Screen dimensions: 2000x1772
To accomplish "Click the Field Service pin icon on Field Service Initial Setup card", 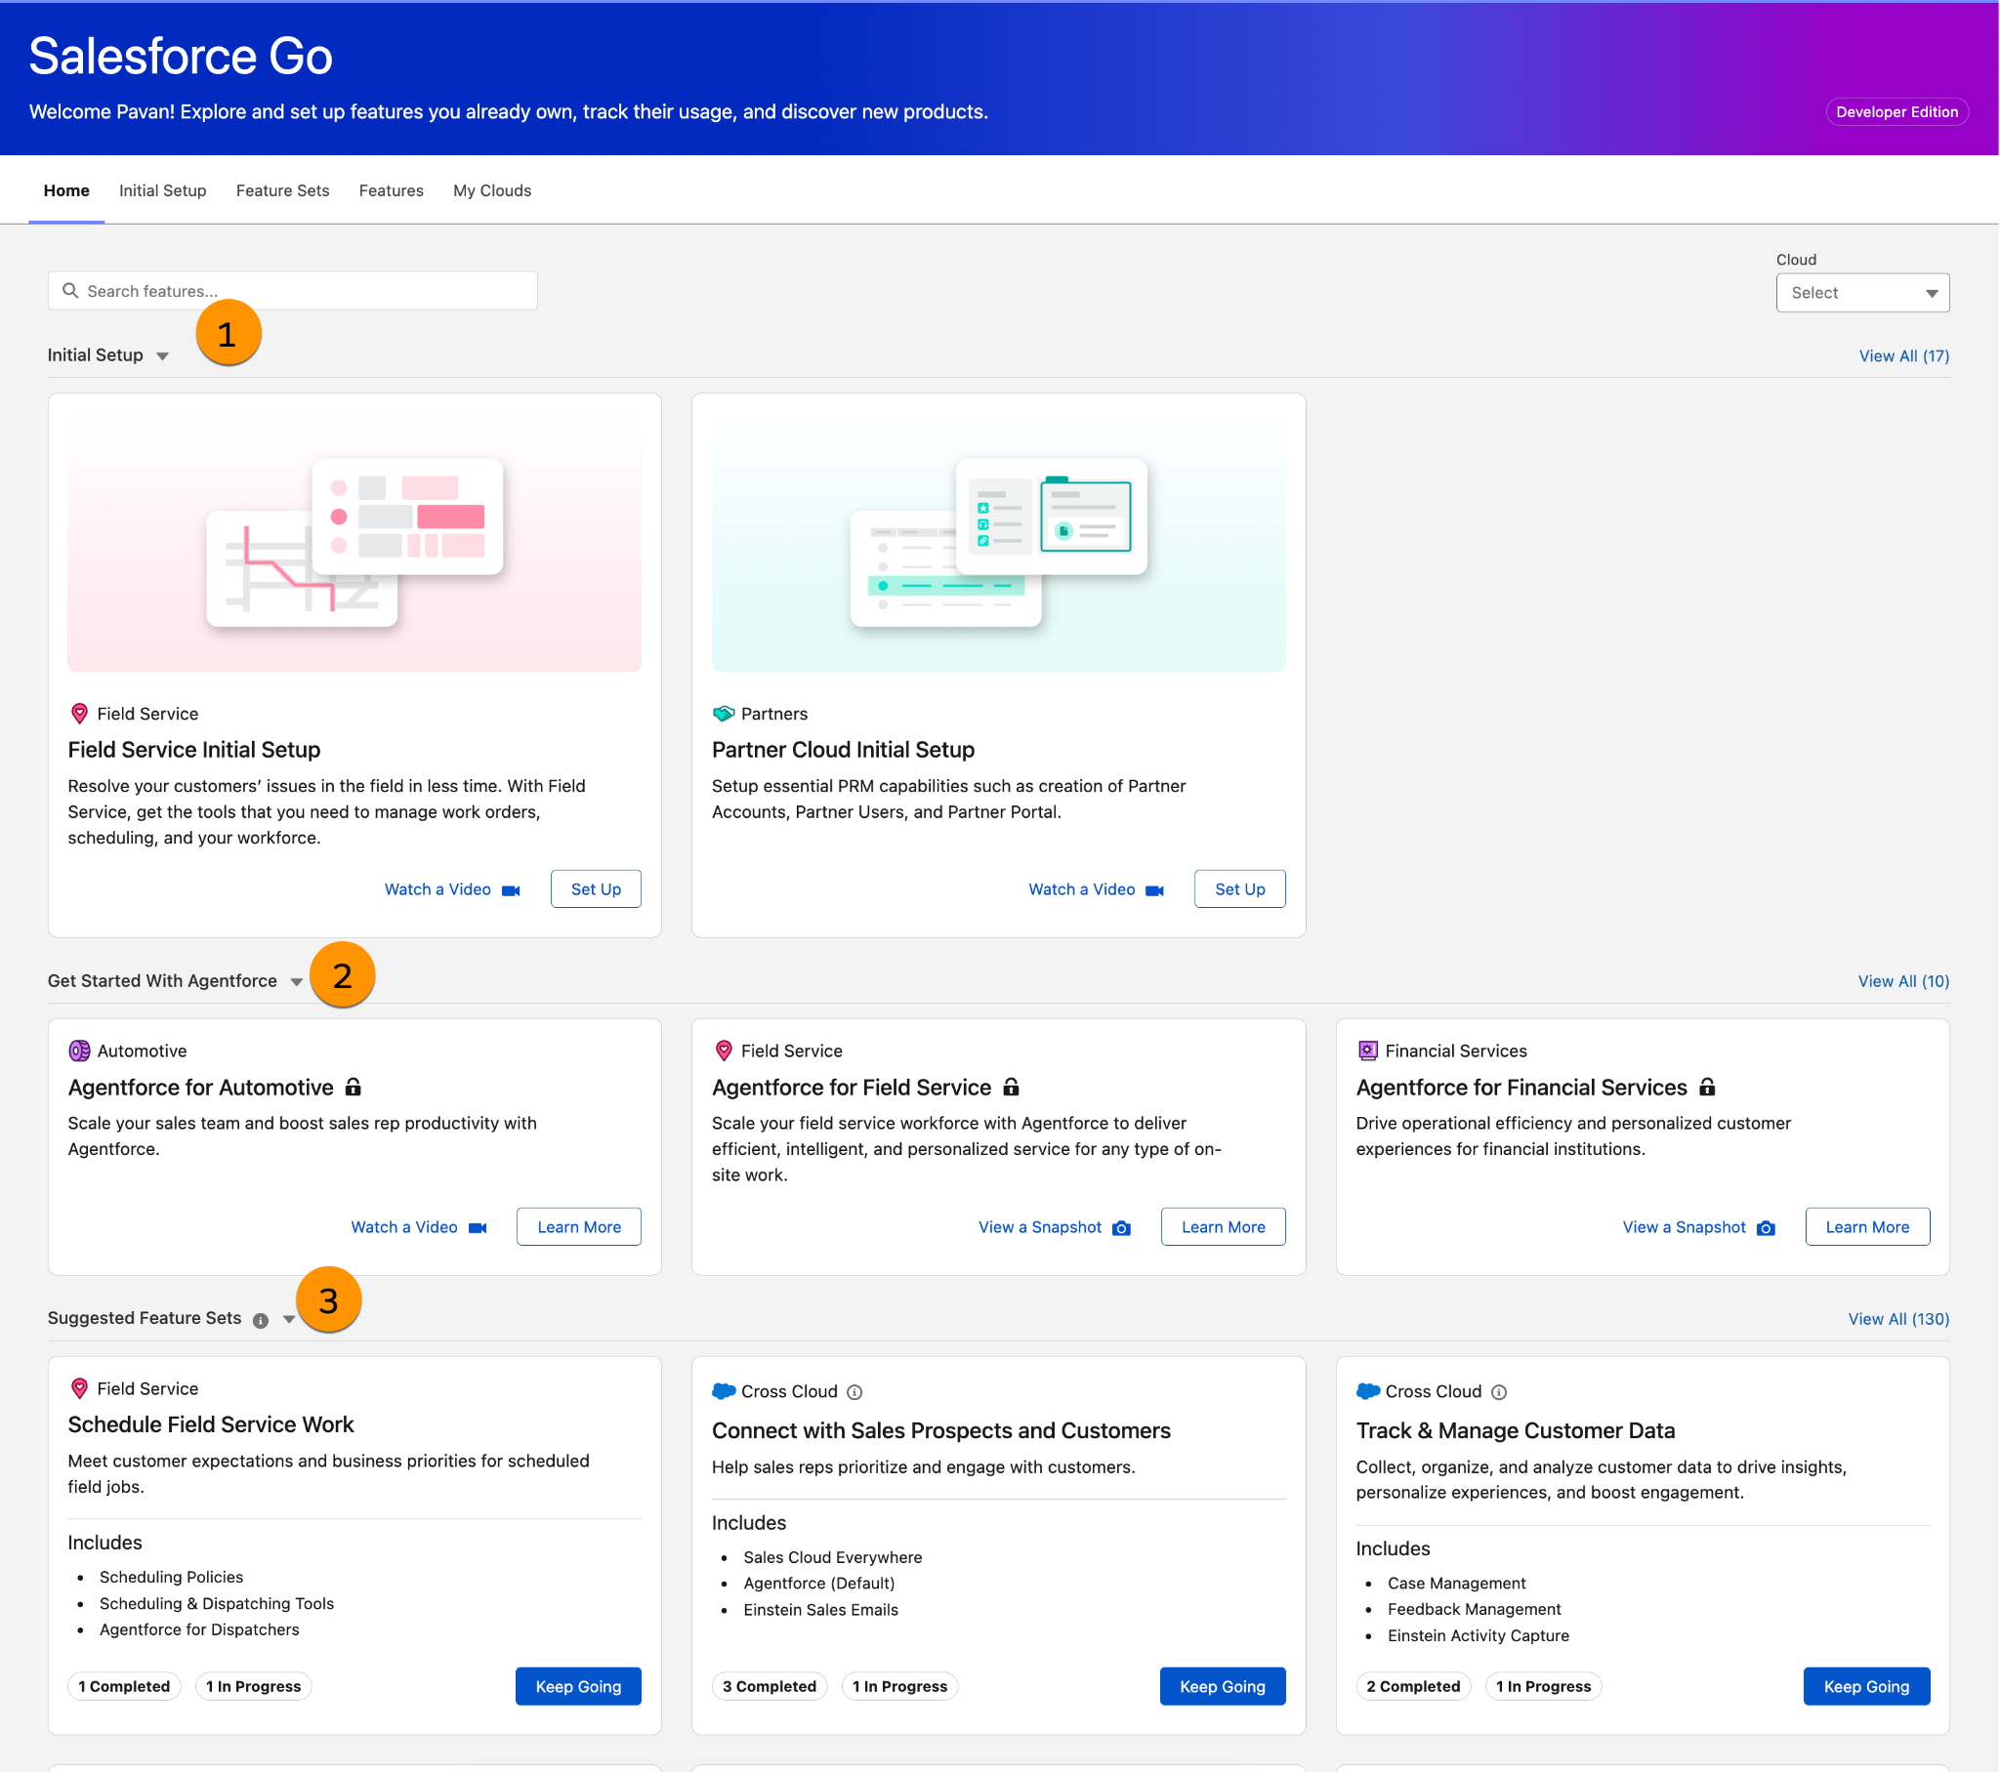I will click(80, 714).
